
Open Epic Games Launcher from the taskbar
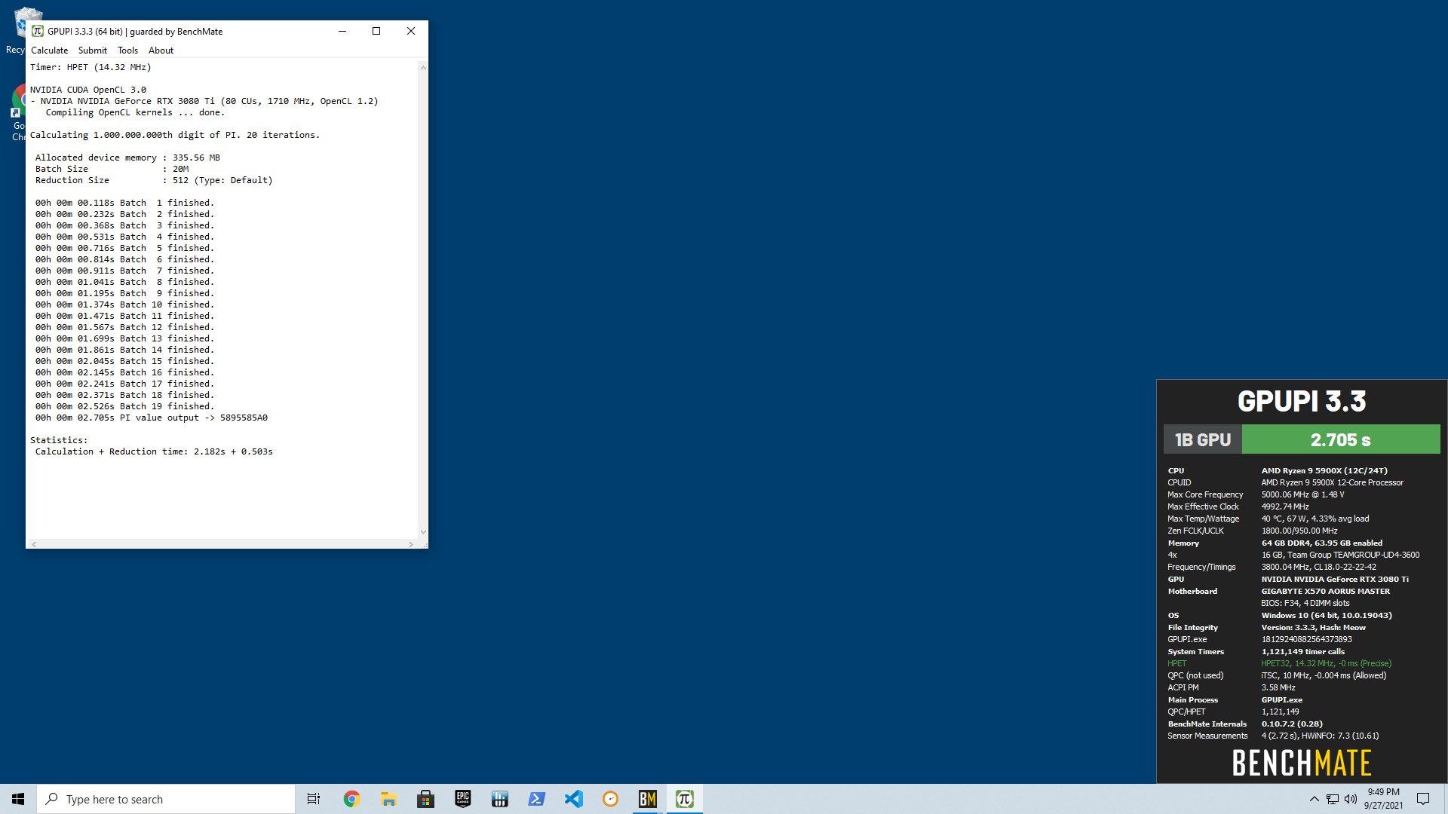tap(462, 799)
